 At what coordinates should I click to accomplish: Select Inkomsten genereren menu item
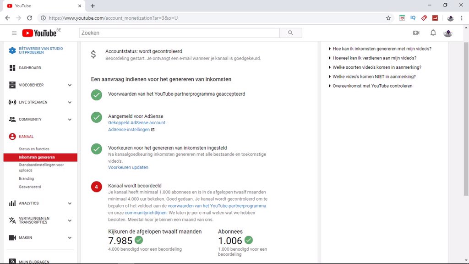point(40,157)
